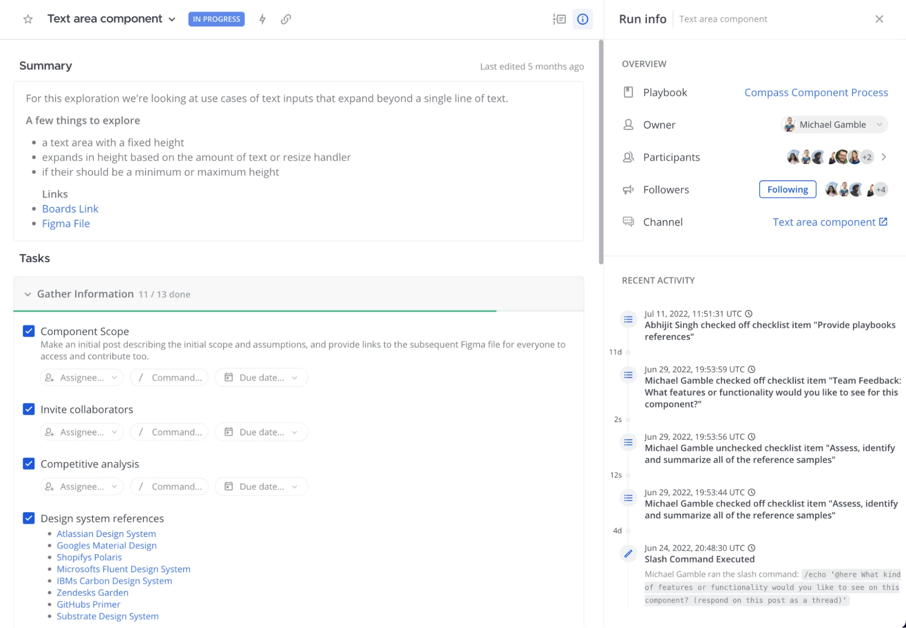Viewport: 906px width, 628px height.
Task: Open Due date dropdown for Invite collaborators
Action: (261, 432)
